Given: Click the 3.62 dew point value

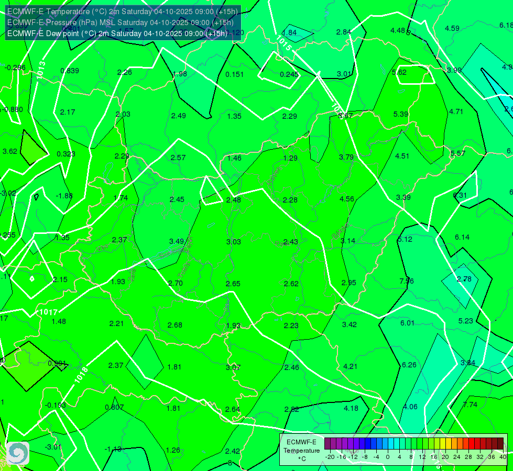Looking at the screenshot, I should pos(10,151).
